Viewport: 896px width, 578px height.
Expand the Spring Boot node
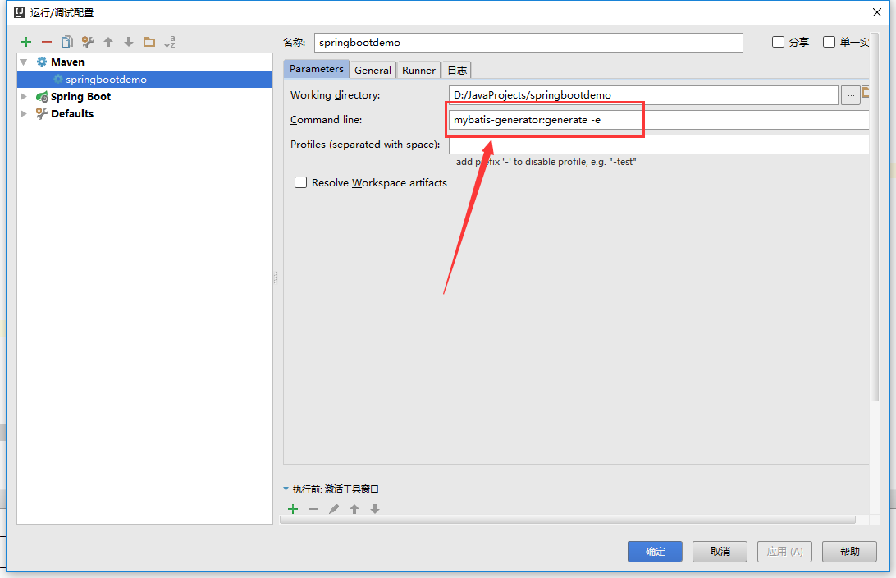[24, 97]
